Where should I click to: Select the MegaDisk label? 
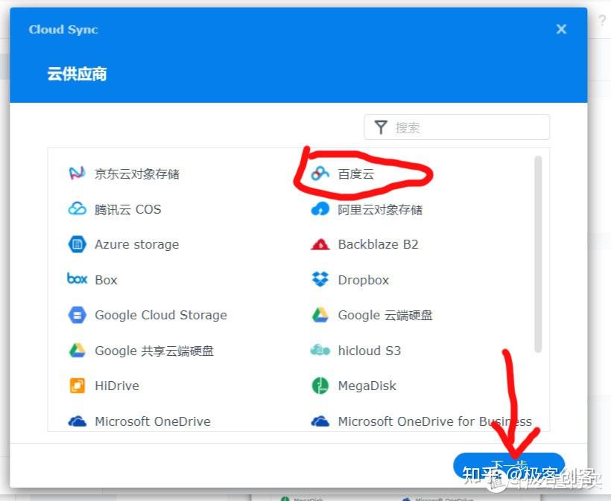click(x=367, y=386)
